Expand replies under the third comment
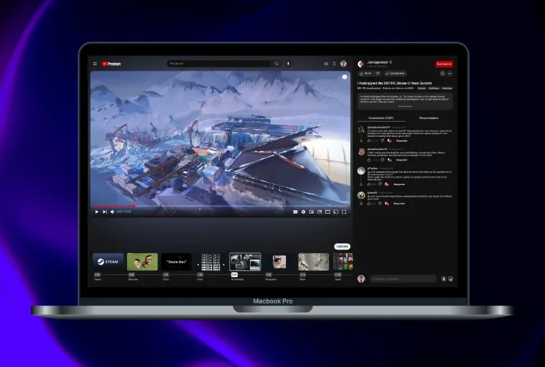Viewport: 545px width, 367px height. (361, 185)
